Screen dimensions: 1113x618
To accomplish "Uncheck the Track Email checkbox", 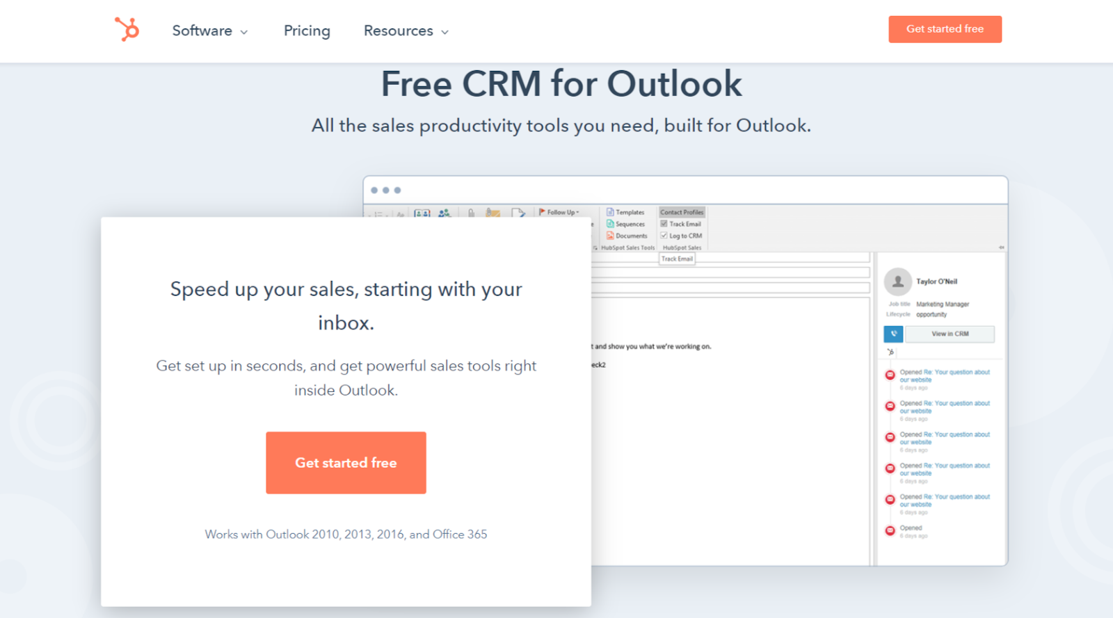I will click(664, 224).
